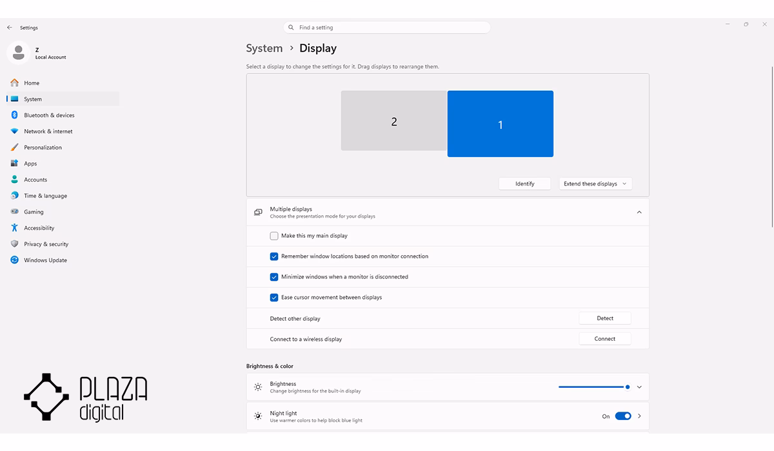The width and height of the screenshot is (774, 451).
Task: Click the Personalization paintbrush icon
Action: coord(14,148)
